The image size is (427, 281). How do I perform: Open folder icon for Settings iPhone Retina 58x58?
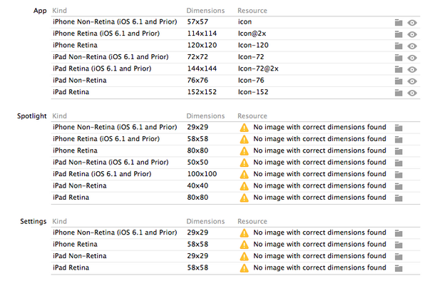coord(398,245)
